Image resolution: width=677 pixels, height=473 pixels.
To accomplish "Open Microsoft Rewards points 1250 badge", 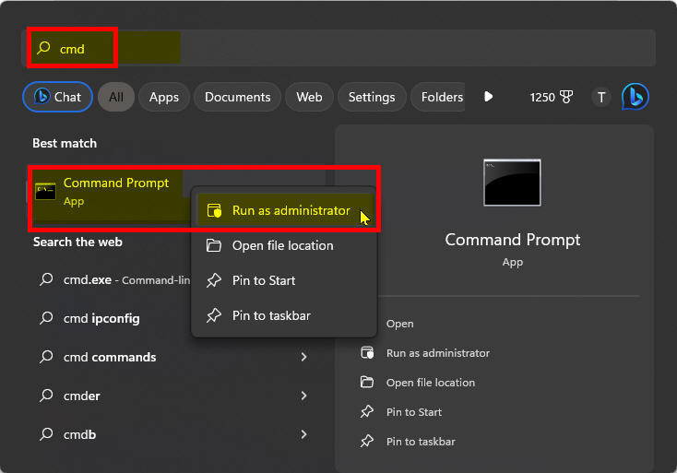I will click(x=550, y=97).
